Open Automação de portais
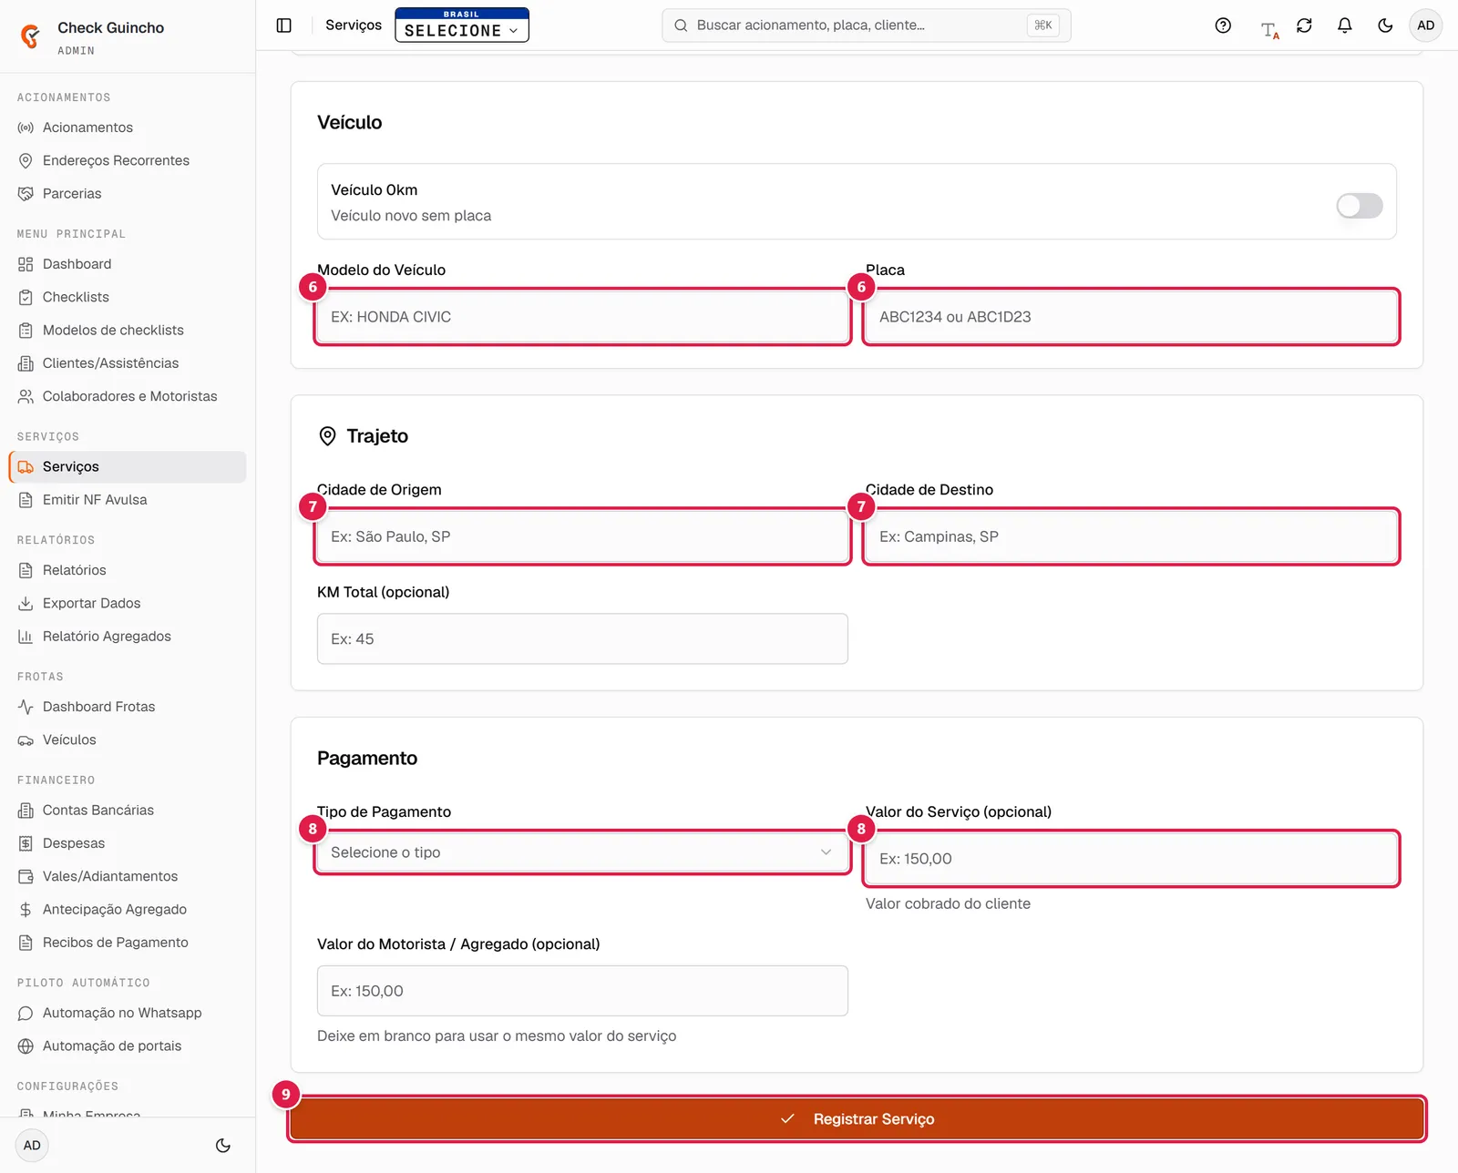 [128, 1045]
